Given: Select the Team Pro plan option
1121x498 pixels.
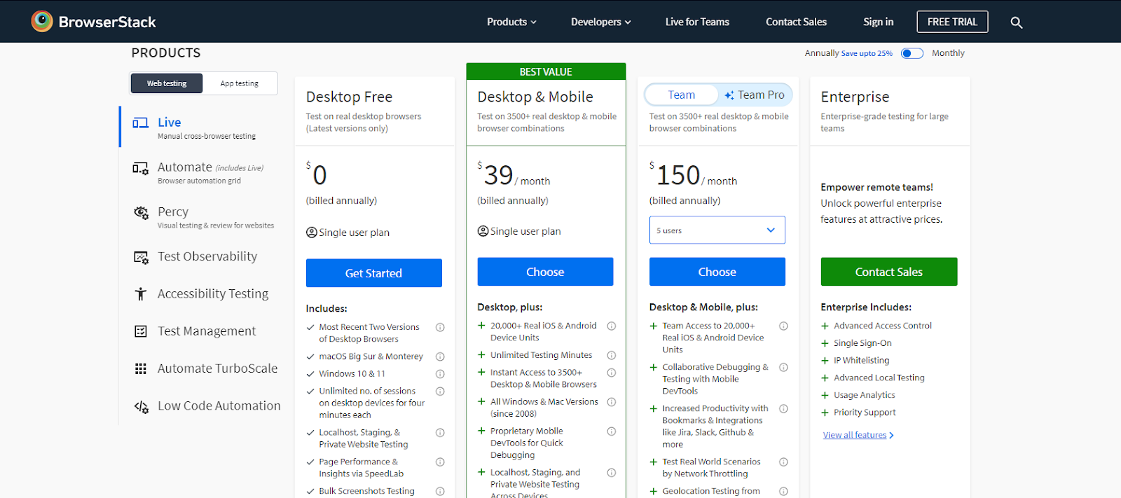Looking at the screenshot, I should click(x=755, y=95).
